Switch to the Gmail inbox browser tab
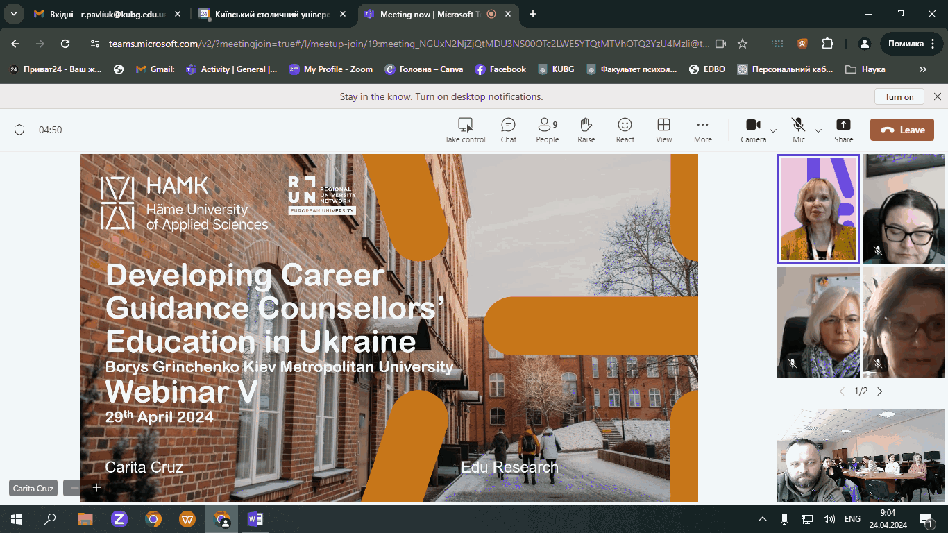The height and width of the screenshot is (533, 948). coord(99,14)
